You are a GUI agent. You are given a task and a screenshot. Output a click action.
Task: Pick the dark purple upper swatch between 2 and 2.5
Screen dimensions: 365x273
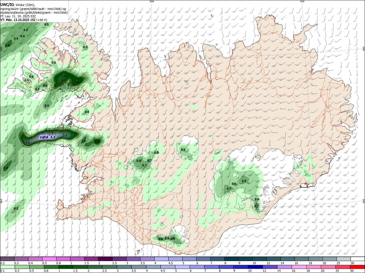pyautogui.click(x=105, y=259)
